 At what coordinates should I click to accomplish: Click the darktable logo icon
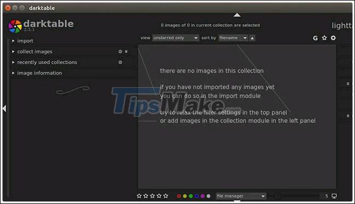click(15, 26)
